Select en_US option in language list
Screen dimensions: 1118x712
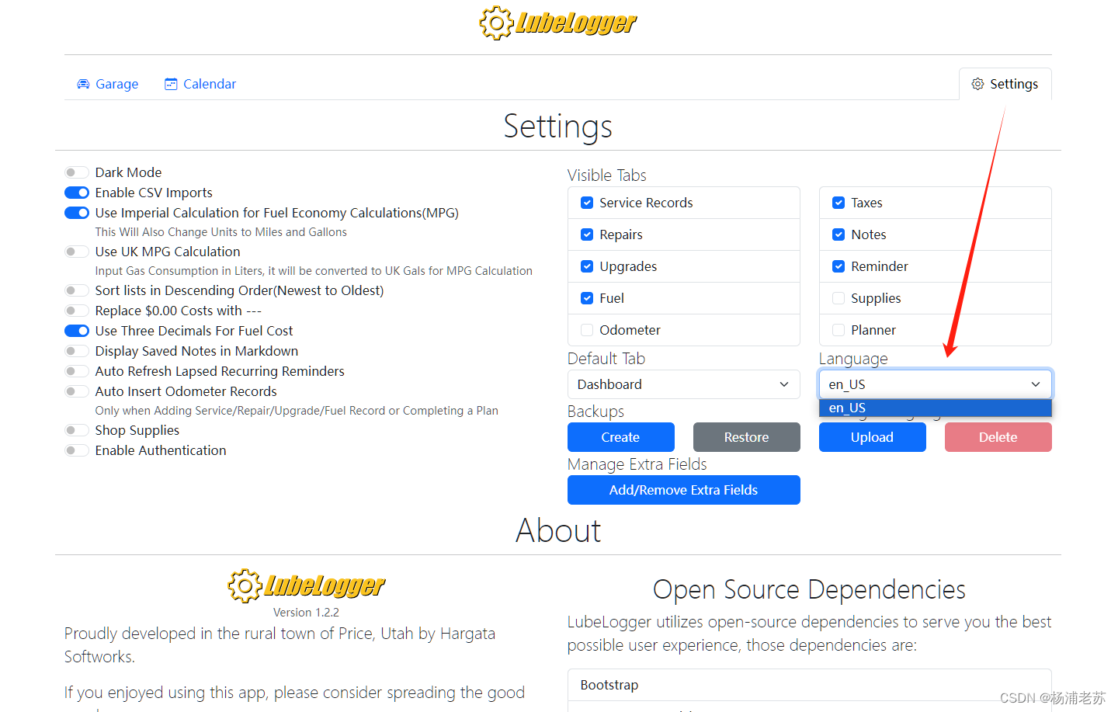(x=935, y=408)
